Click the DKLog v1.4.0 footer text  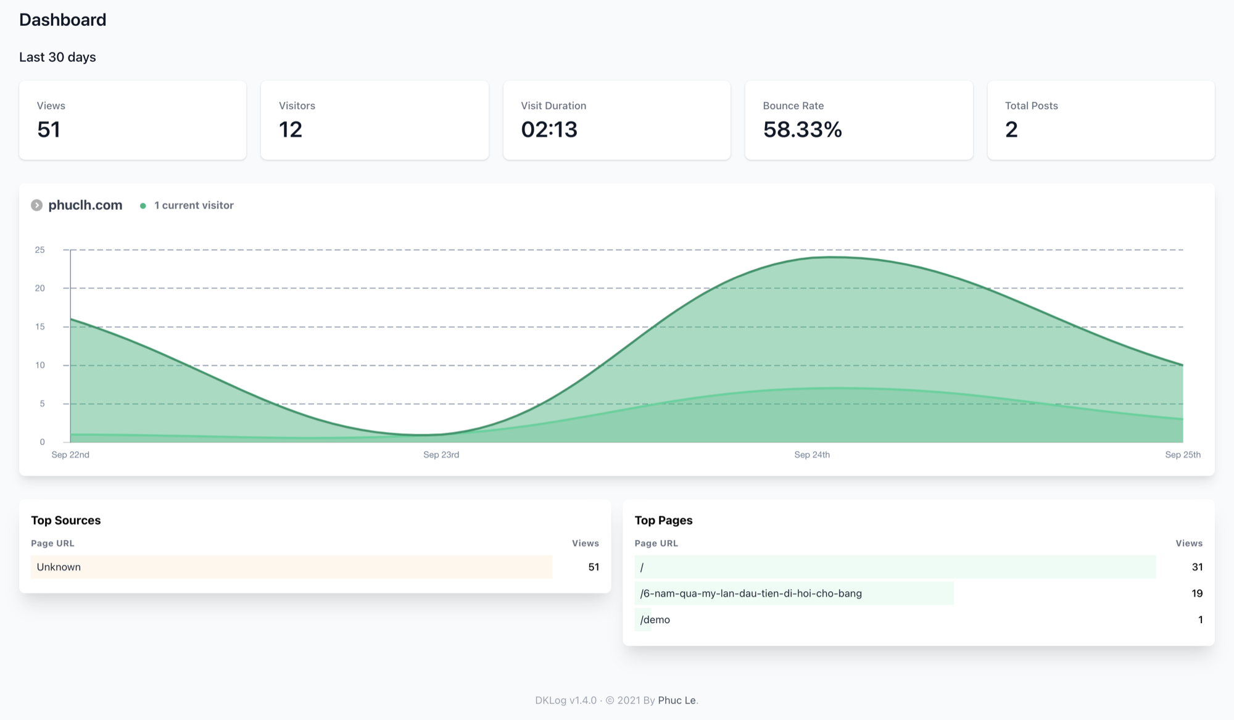point(566,700)
